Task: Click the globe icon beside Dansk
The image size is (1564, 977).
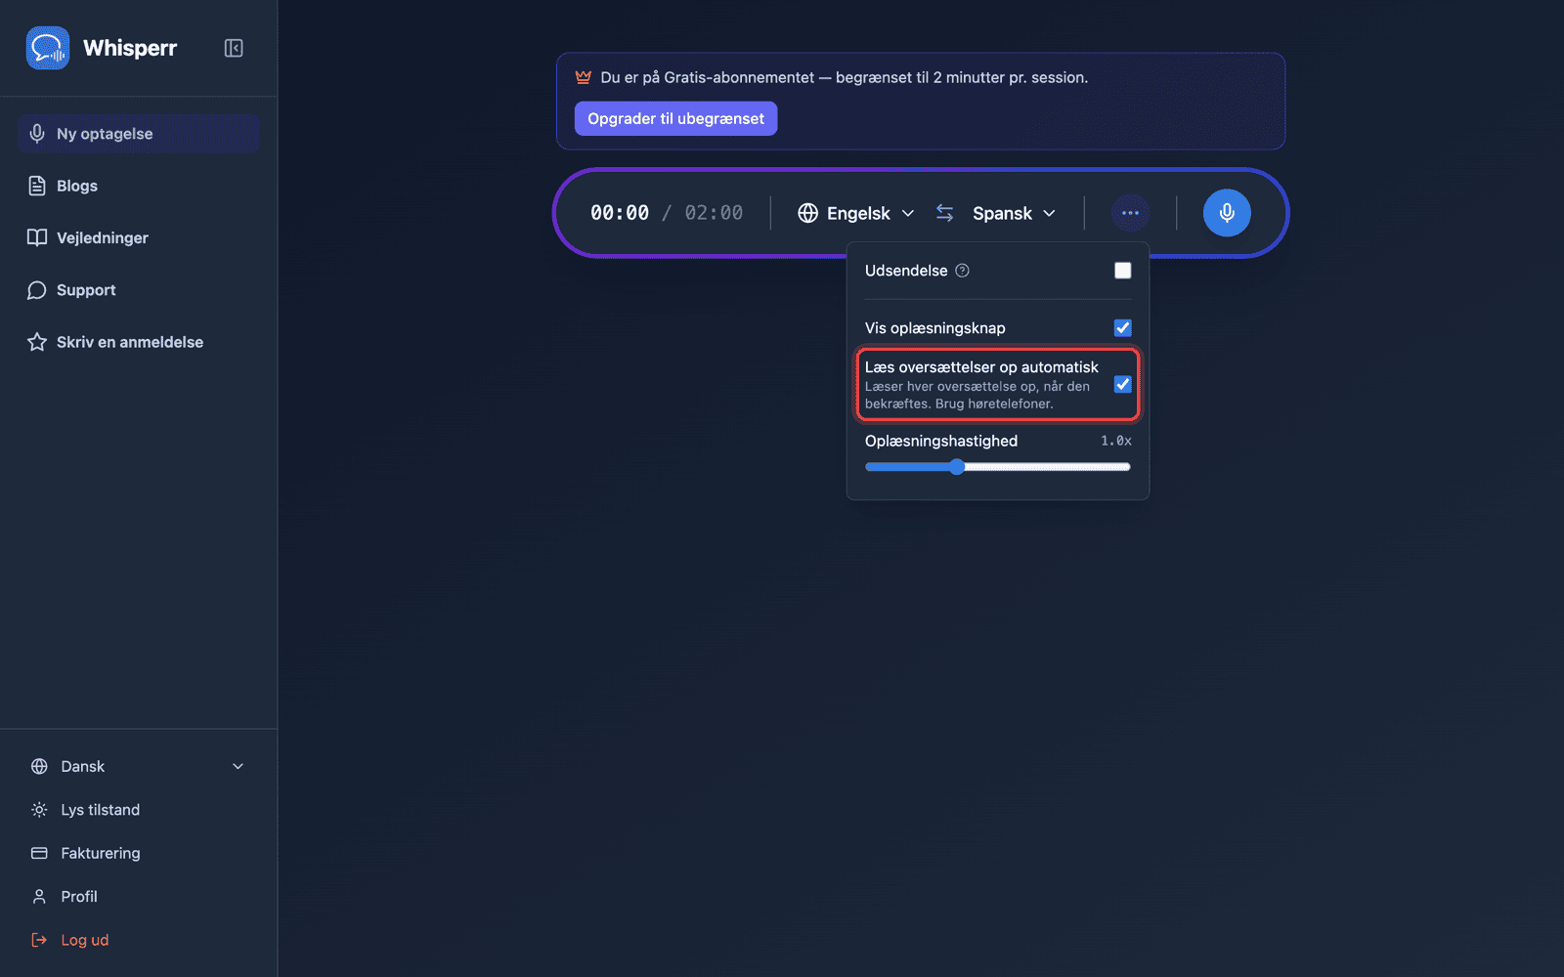Action: coord(39,767)
